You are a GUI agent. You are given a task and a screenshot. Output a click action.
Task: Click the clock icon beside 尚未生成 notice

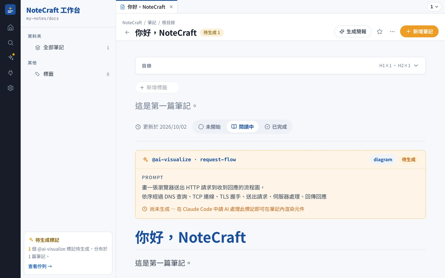tap(145, 209)
